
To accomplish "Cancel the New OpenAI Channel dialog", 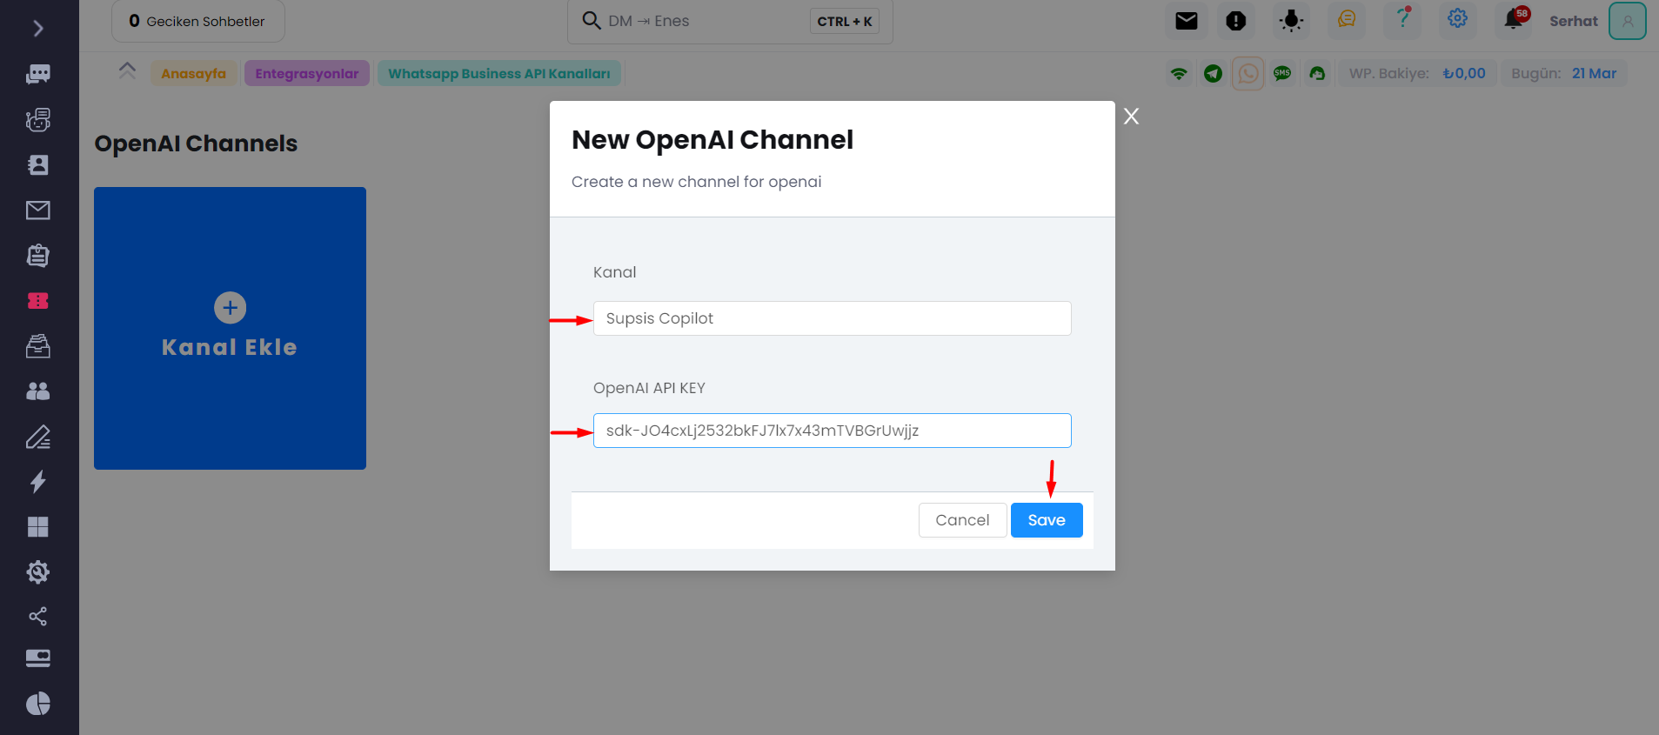I will click(962, 520).
